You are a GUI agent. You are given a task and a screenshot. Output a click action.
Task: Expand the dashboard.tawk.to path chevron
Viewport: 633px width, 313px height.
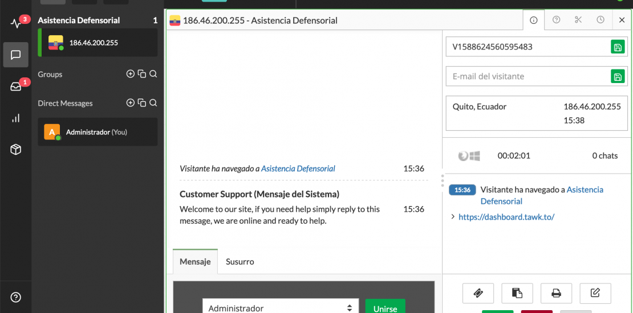pyautogui.click(x=453, y=217)
